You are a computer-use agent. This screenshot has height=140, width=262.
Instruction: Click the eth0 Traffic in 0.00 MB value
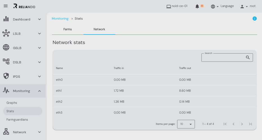[x=120, y=80]
